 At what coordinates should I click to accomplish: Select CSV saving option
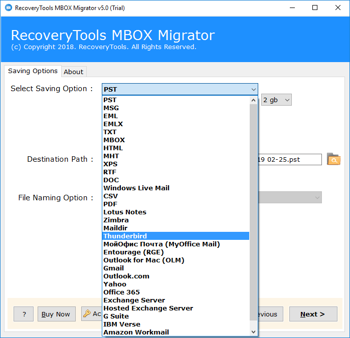tap(176, 196)
